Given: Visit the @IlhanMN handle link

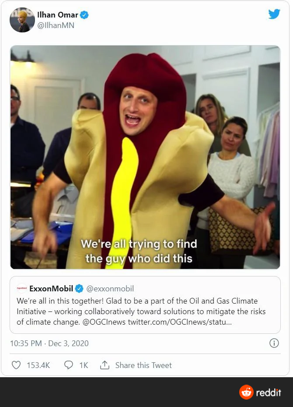Looking at the screenshot, I should click(56, 25).
